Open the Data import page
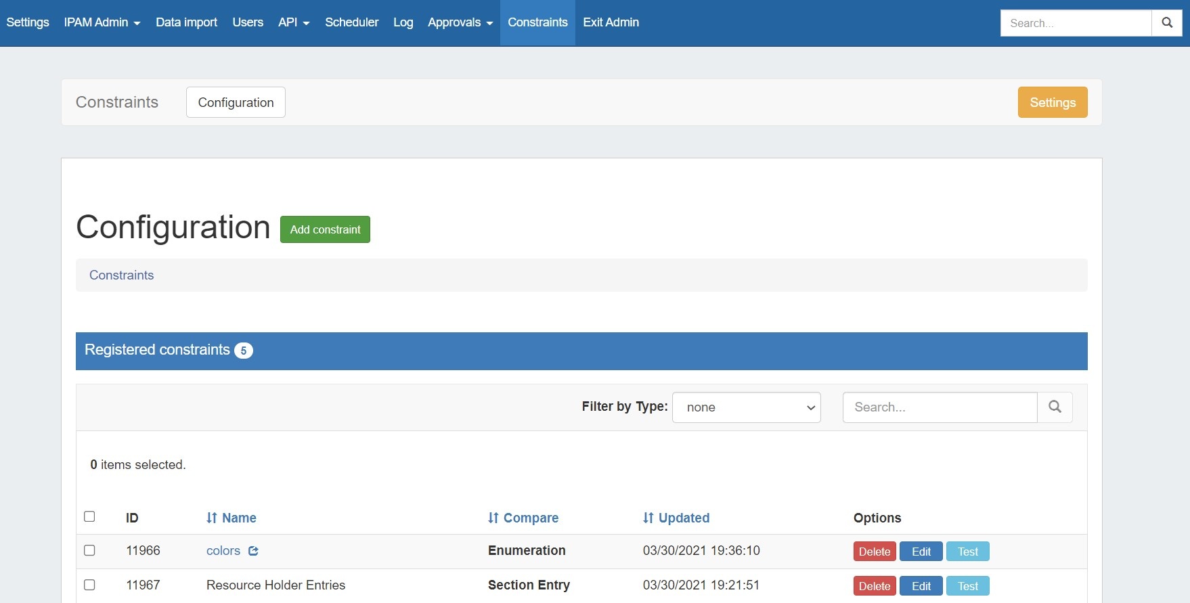This screenshot has width=1190, height=603. tap(186, 22)
